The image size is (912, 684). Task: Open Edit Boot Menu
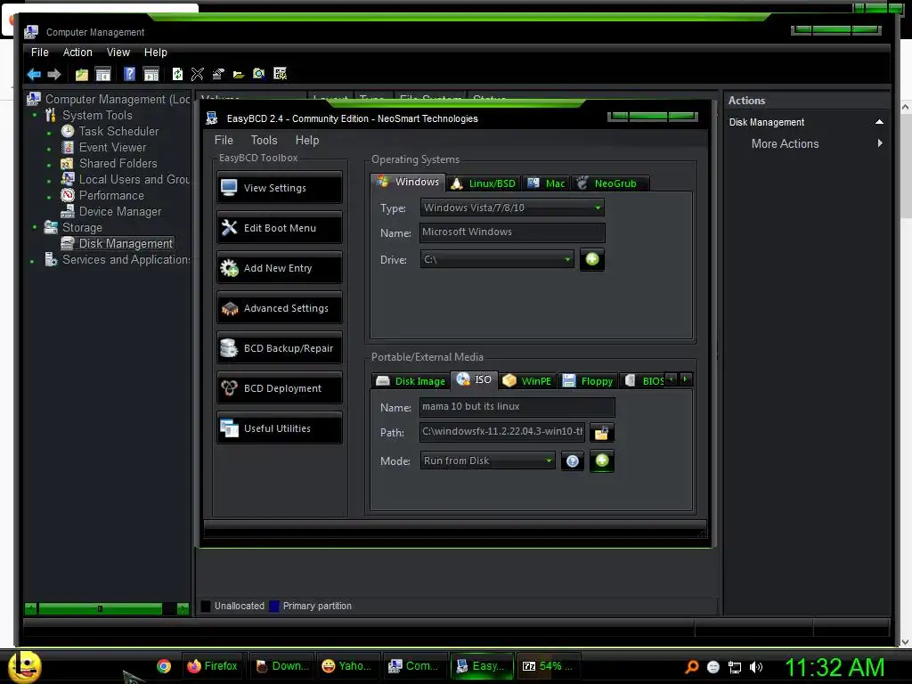(x=280, y=227)
